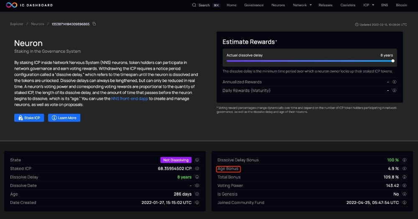Image resolution: width=418 pixels, height=219 pixels.
Task: Copy the neuron ID with the copy icon
Action: [94, 24]
